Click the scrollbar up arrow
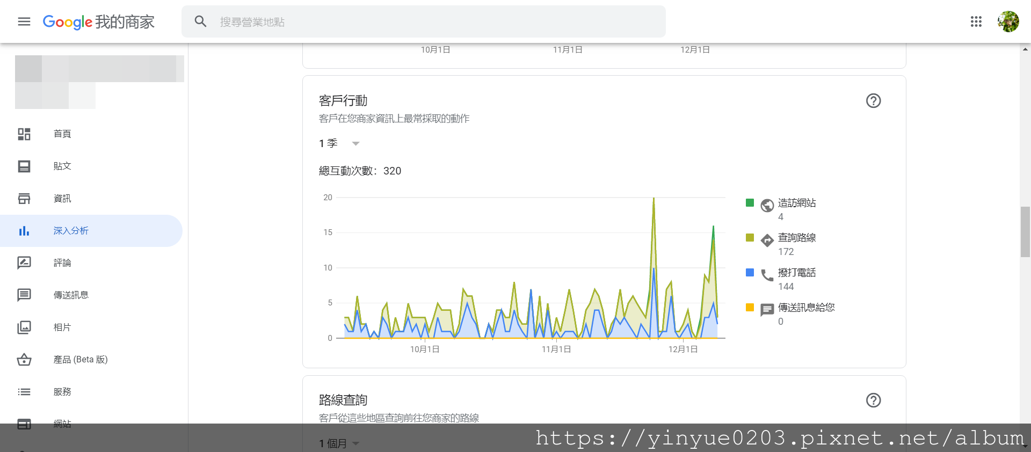The image size is (1031, 452). tap(1025, 49)
